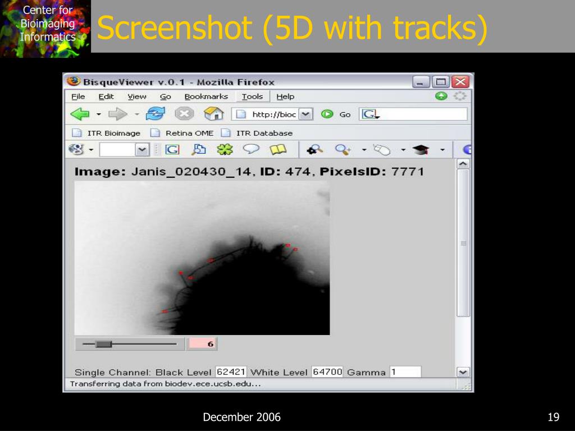This screenshot has width=575, height=431.
Task: Open dropdown arrow beside magnifier zoom icon
Action: [364, 149]
